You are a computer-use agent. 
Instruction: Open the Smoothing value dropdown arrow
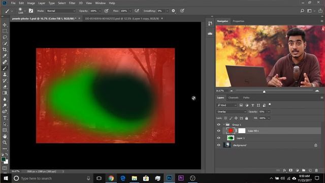click(x=167, y=11)
